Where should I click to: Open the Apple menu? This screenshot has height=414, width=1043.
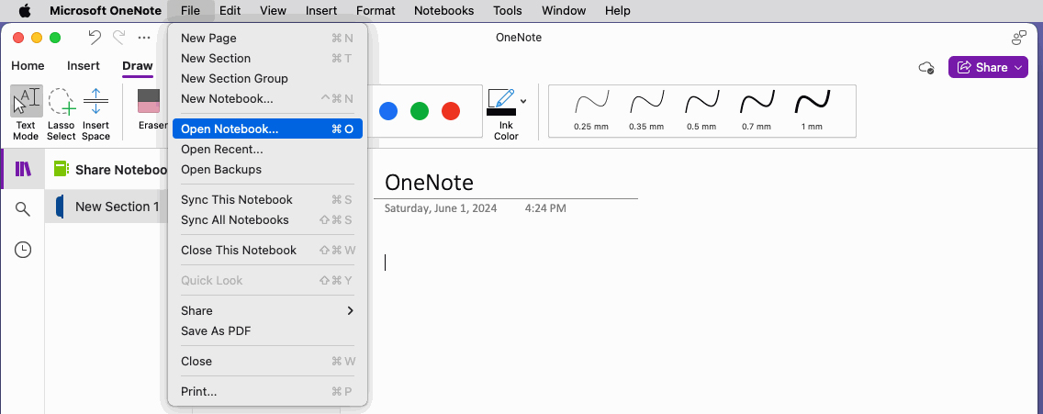tap(25, 11)
